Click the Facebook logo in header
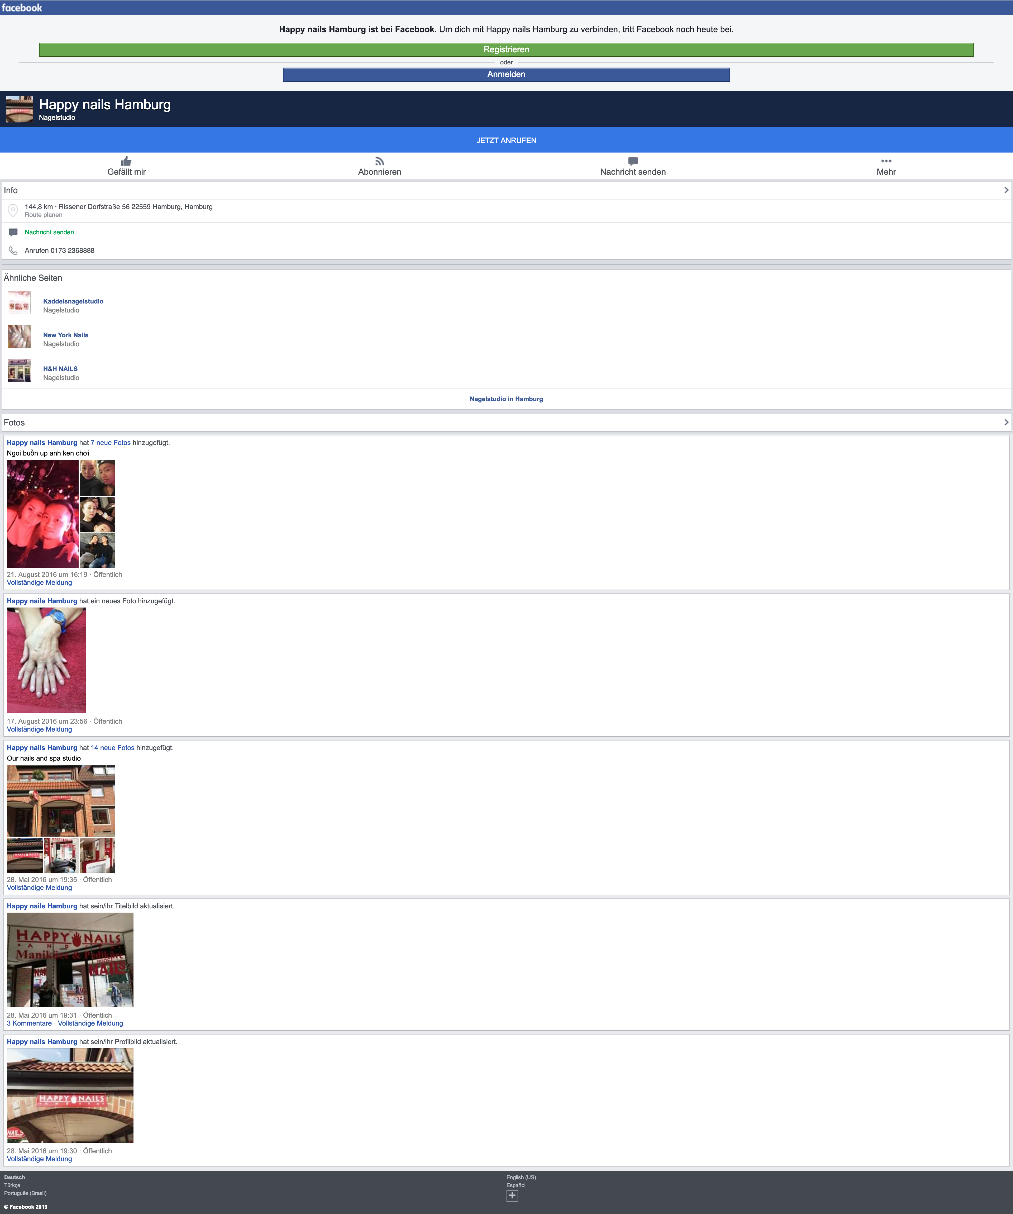The height and width of the screenshot is (1214, 1013). tap(22, 7)
